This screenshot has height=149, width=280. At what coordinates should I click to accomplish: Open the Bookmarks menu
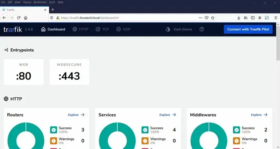[40, 2]
